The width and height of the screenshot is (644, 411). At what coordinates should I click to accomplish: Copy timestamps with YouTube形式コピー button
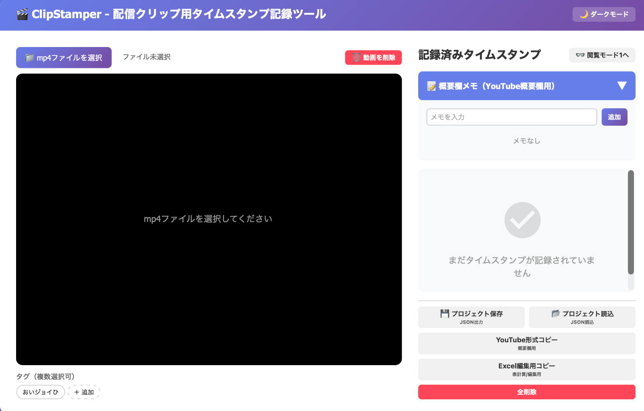[527, 343]
